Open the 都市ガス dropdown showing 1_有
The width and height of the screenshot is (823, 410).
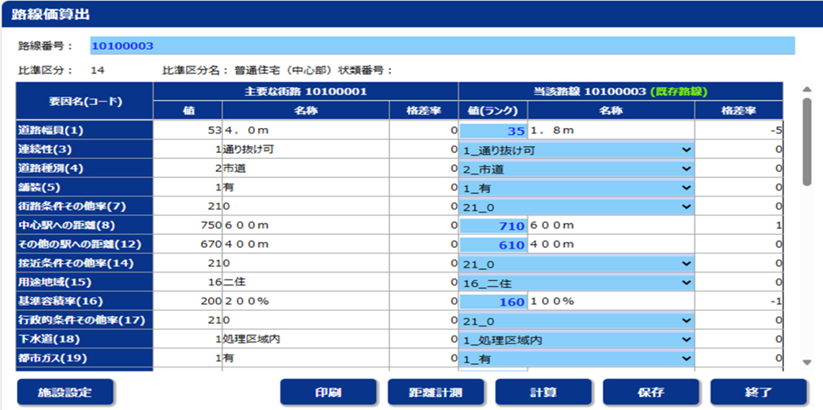577,359
